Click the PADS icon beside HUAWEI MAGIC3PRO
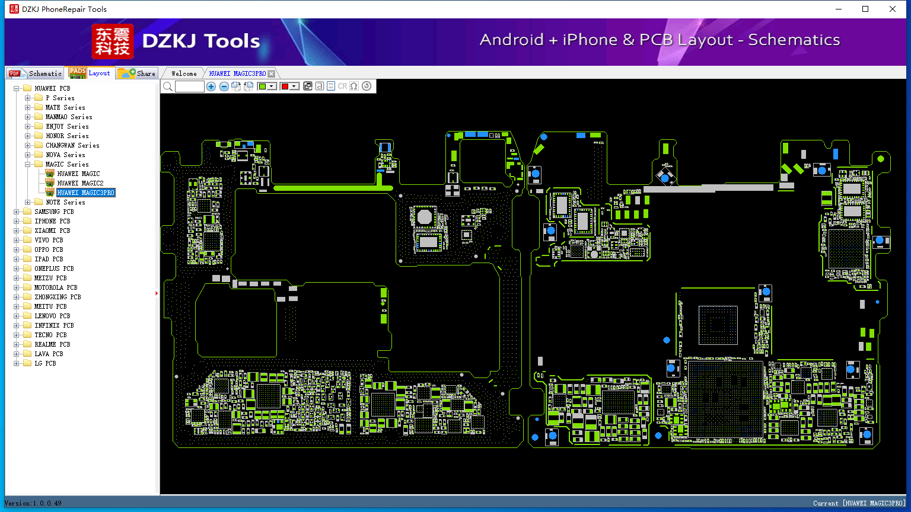 (x=50, y=193)
